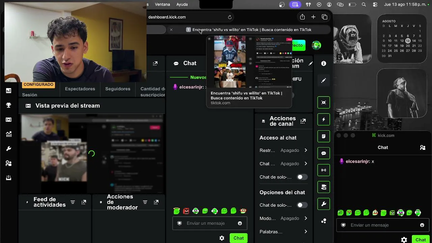
Task: Click the pencil button in the right toolbar
Action: [x=324, y=80]
